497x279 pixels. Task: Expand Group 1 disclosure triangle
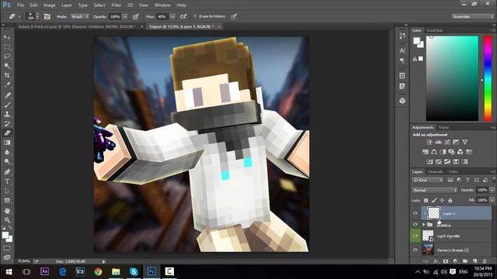[424, 225]
